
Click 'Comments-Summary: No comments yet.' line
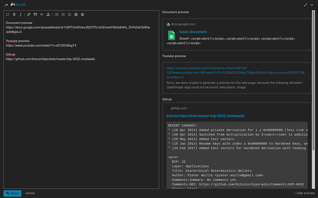point(205,180)
